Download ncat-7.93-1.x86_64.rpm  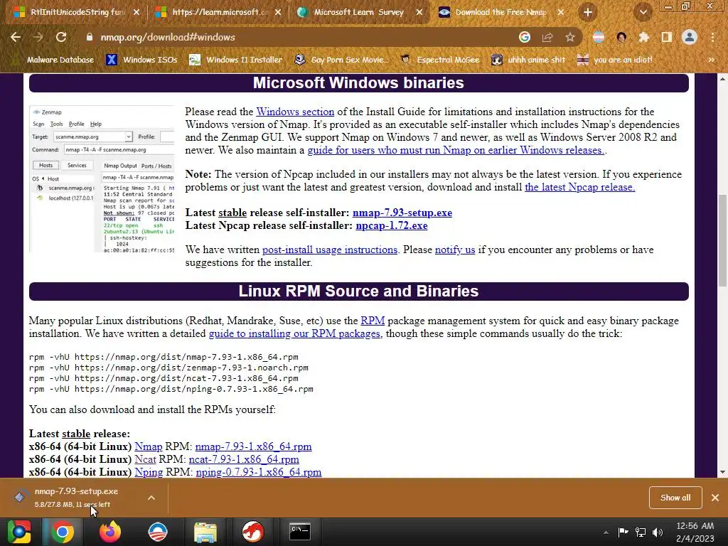(244, 460)
